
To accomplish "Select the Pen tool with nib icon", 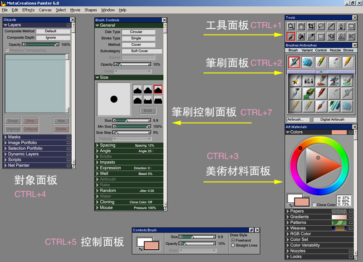I will tap(341, 26).
